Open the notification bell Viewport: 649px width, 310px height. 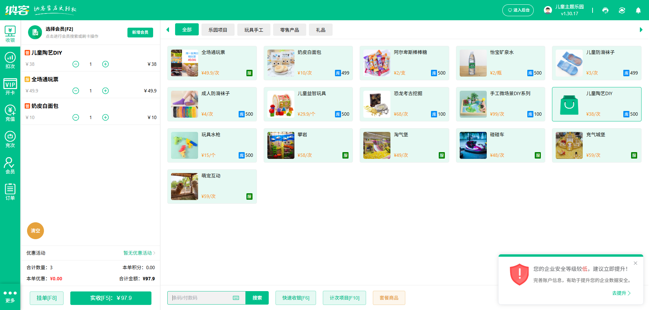point(638,10)
